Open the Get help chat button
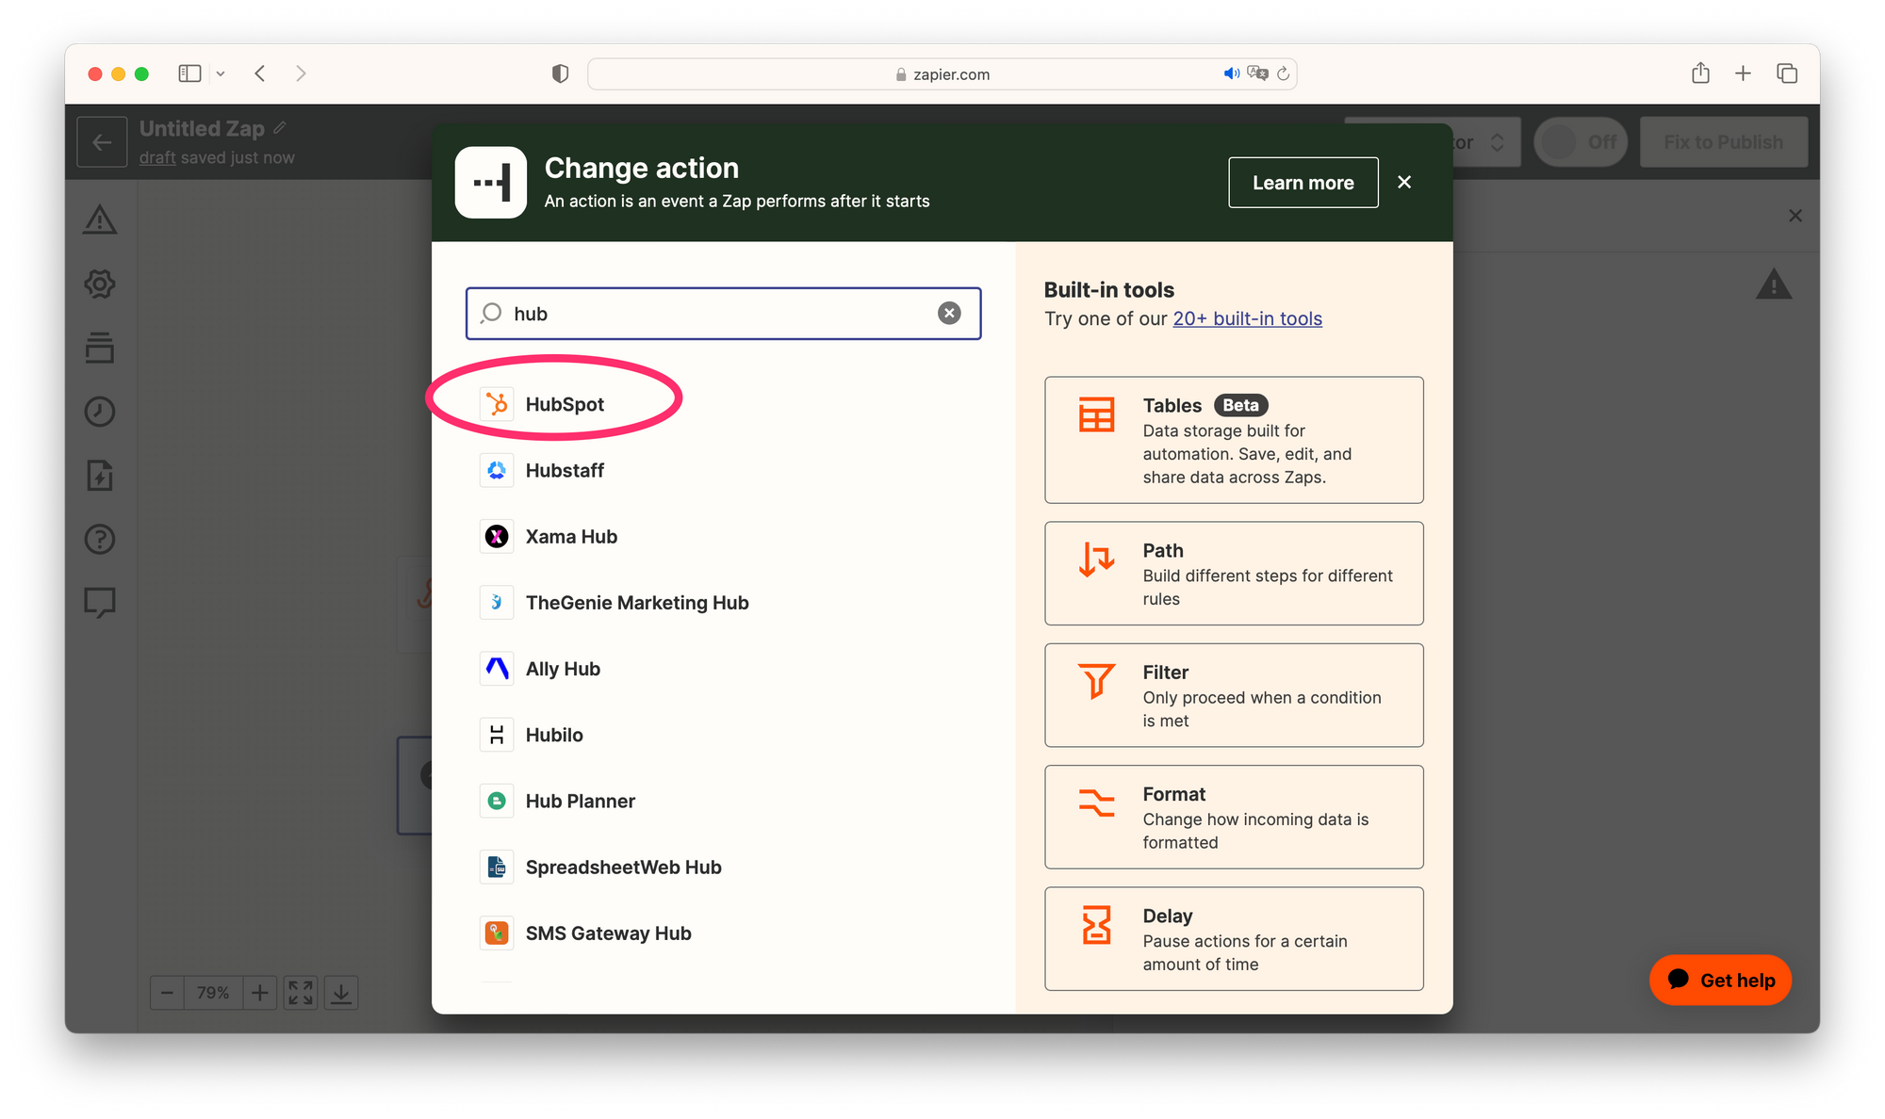Screen dimensions: 1885x1119 [1720, 980]
